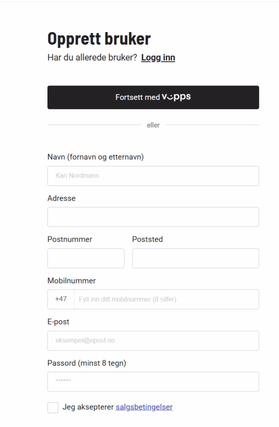The height and width of the screenshot is (427, 279).
Task: Click the Adresse label text
Action: 62,198
